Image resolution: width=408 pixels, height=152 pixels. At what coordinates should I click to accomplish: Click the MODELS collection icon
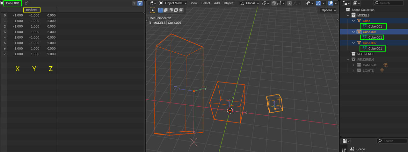pos(353,15)
